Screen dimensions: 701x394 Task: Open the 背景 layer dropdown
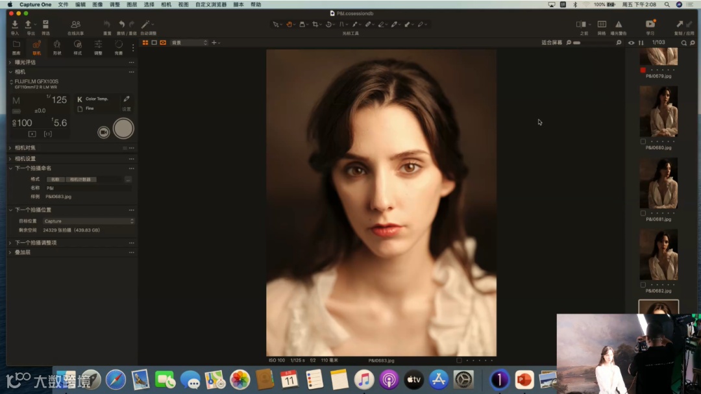[189, 42]
